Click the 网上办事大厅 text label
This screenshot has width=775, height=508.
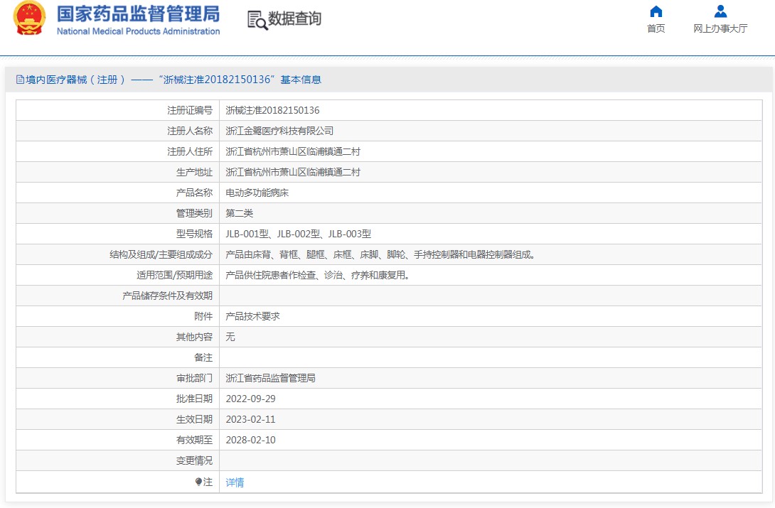(720, 28)
